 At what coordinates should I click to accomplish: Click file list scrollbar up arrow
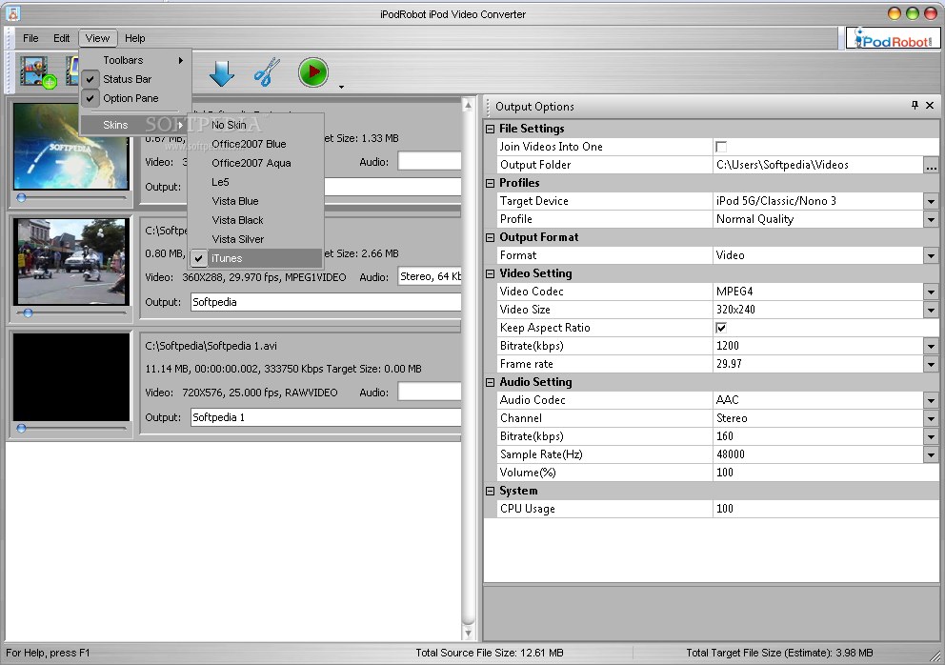point(468,106)
